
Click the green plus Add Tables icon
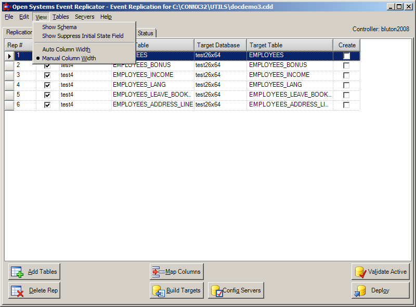16,271
